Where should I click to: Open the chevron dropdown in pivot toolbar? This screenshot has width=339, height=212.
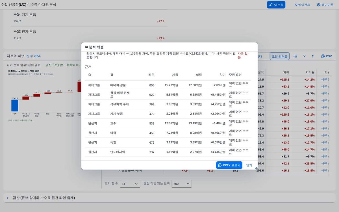(x=304, y=56)
